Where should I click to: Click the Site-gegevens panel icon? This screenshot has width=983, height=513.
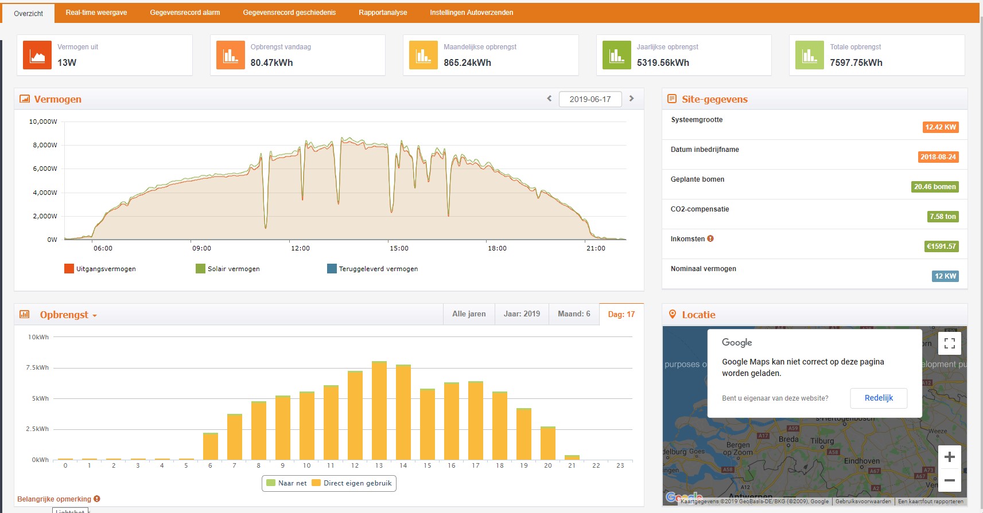pos(672,99)
